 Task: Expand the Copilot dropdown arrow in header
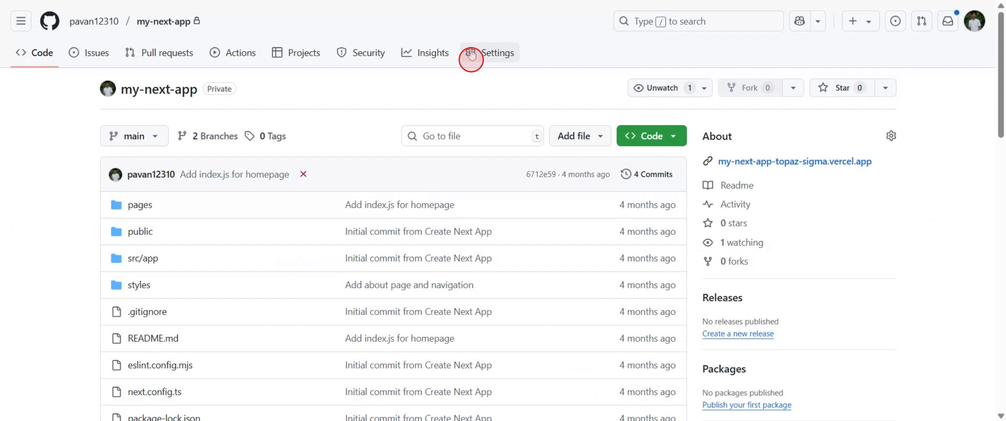coord(818,21)
